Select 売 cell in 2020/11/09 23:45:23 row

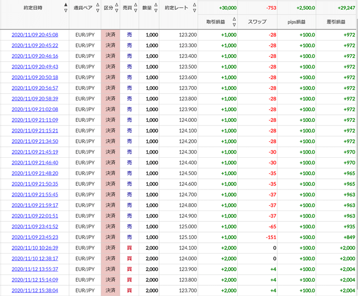(129, 237)
